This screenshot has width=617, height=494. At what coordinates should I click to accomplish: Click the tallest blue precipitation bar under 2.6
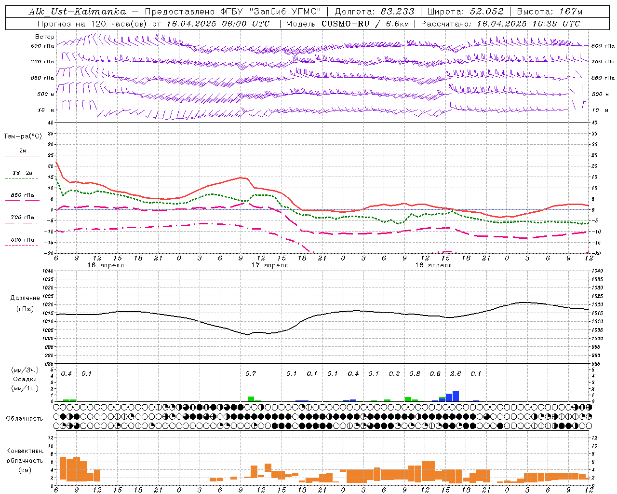(456, 396)
